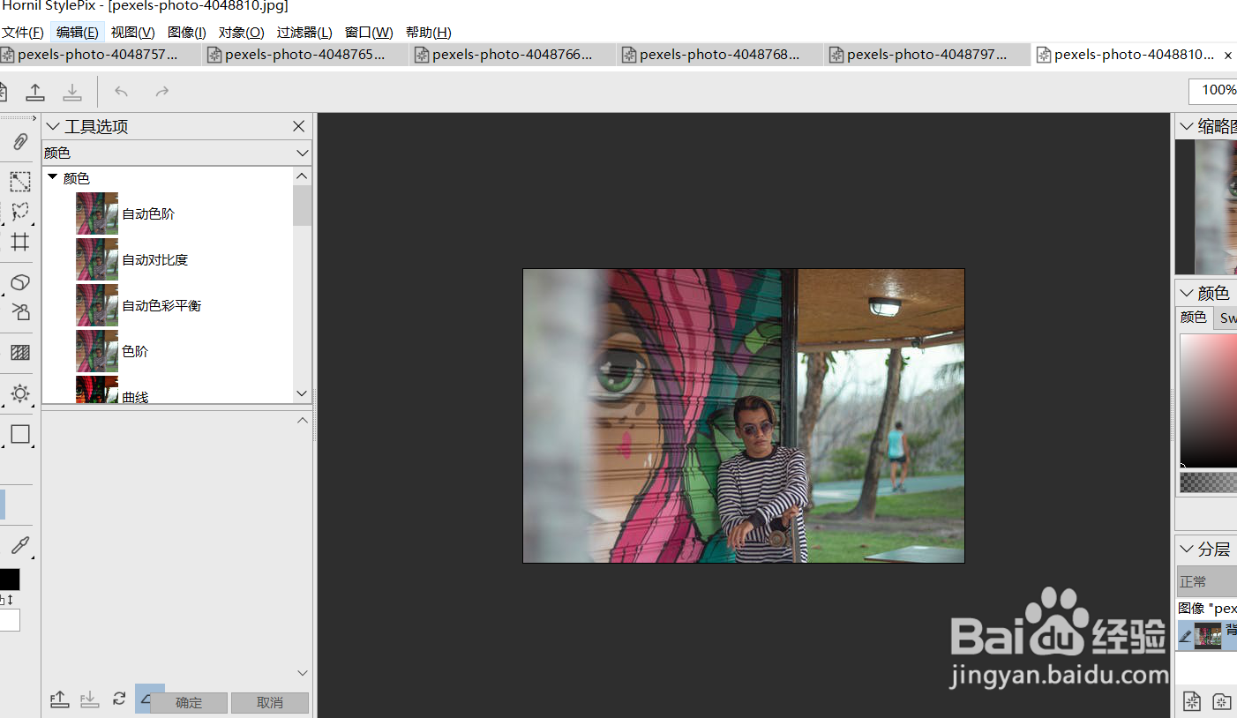
Task: Switch to pexels-photo-4048768 tab
Action: [x=721, y=55]
